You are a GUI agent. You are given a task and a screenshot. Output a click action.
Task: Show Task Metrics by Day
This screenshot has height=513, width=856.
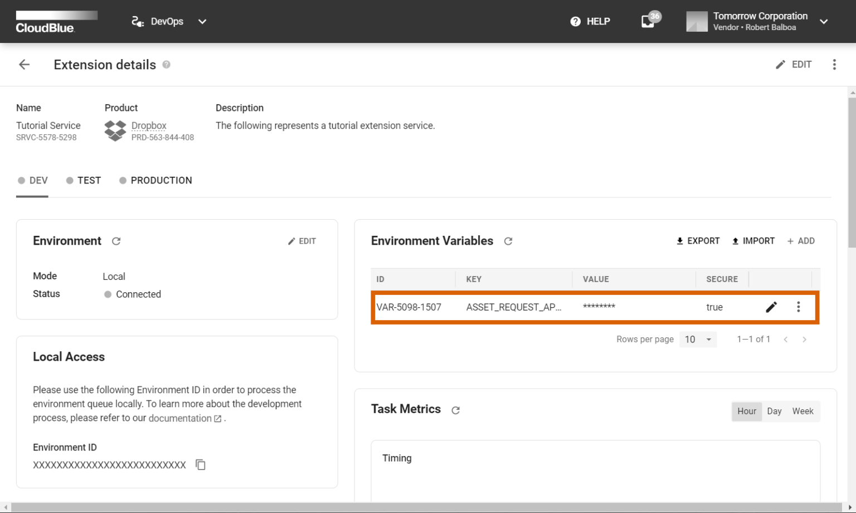774,412
